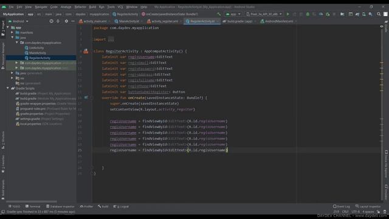The height and width of the screenshot is (219, 389).
Task: Click the class gutter icon beside RegisterActivity declaration
Action: pos(86,51)
